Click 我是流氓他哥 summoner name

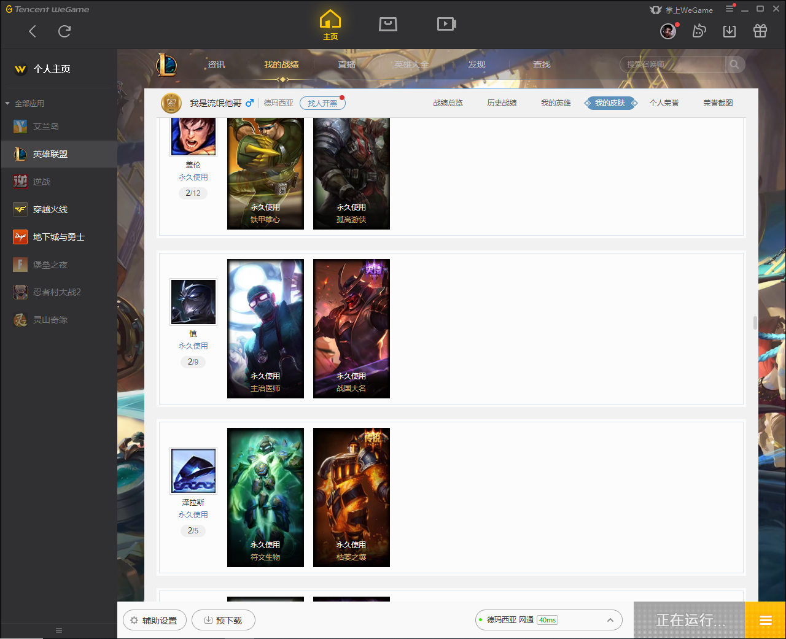[216, 103]
